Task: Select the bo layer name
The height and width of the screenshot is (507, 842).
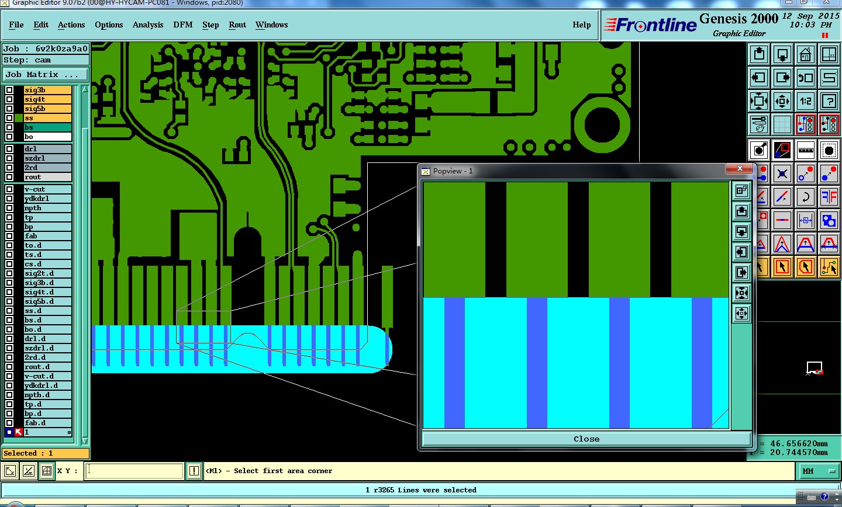Action: coord(47,137)
